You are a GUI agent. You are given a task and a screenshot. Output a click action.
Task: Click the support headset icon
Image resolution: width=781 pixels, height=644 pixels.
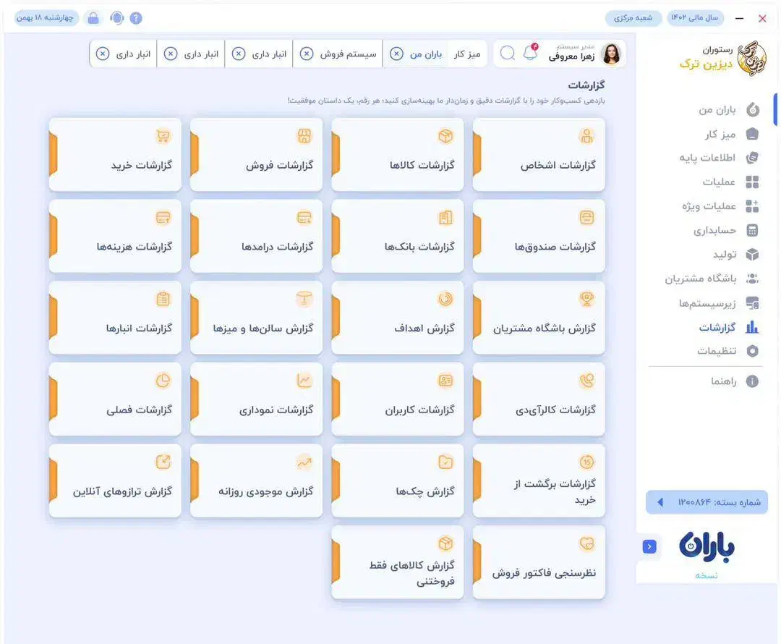coord(116,16)
